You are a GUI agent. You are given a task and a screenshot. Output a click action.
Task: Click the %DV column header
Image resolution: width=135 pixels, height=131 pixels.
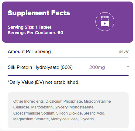(124, 51)
